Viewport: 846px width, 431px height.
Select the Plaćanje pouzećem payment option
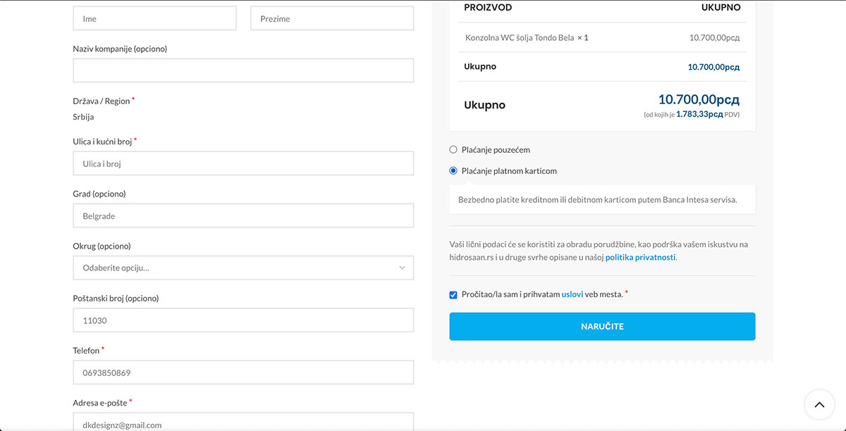[453, 150]
